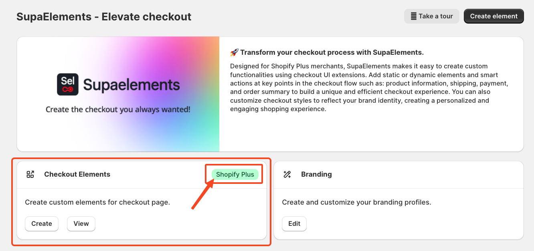Click the tagline Create the checkout you always wanted
534x251 pixels.
[x=118, y=109]
